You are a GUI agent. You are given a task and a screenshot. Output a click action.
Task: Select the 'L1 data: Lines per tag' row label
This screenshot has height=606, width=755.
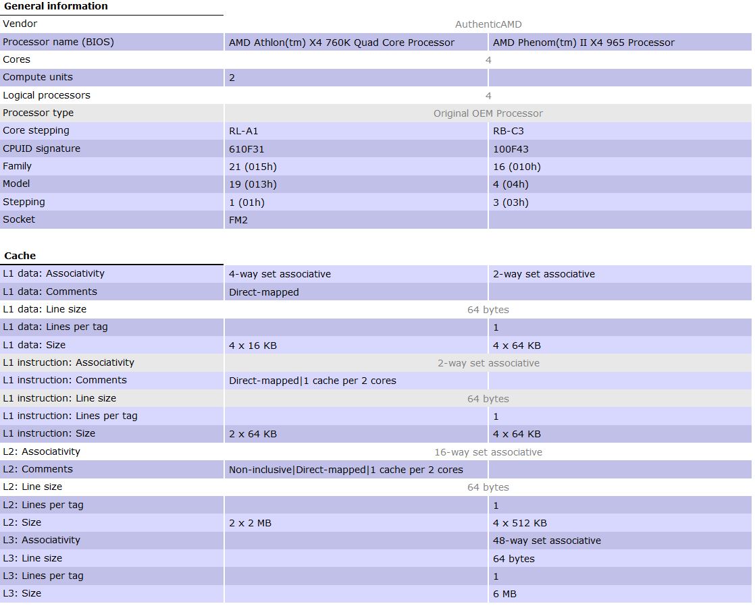click(55, 327)
